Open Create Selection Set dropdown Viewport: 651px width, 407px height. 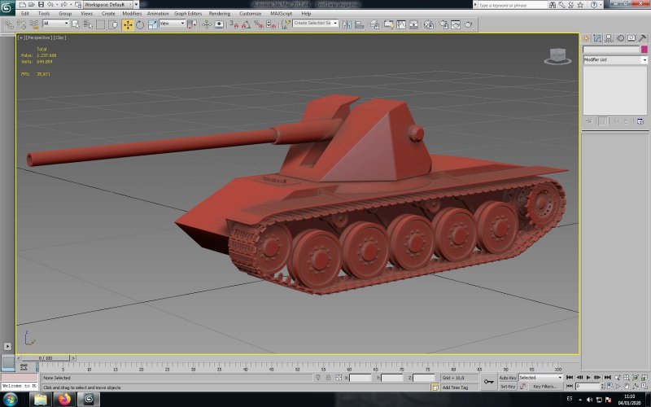[x=316, y=24]
